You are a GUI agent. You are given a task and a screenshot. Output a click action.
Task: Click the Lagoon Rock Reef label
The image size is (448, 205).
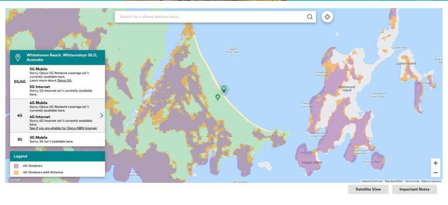click(x=233, y=51)
